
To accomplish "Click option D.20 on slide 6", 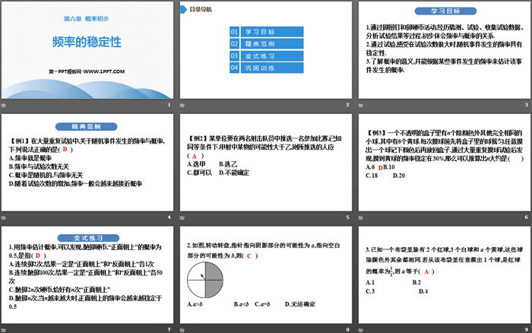I will click(x=399, y=176).
